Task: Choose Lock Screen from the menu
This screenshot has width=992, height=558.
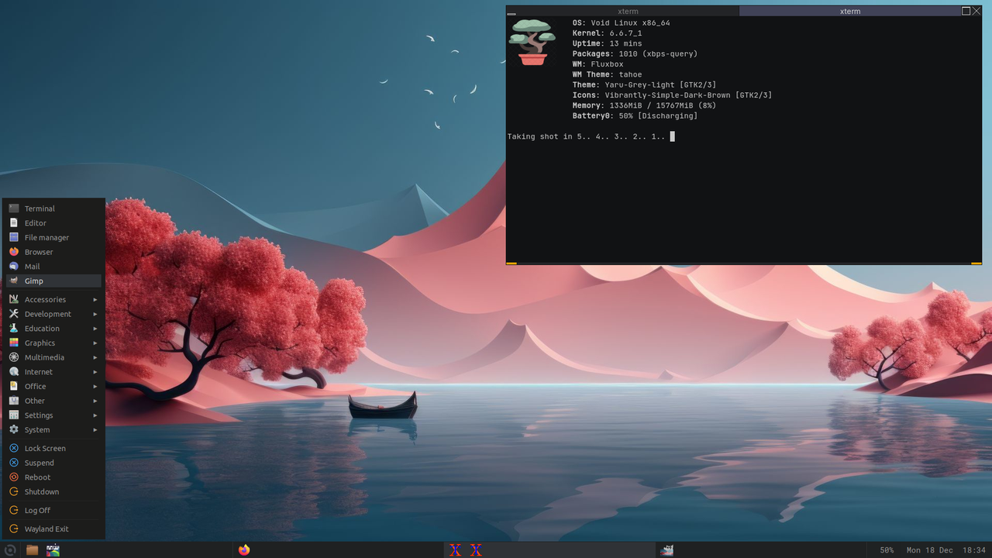Action: click(x=53, y=448)
